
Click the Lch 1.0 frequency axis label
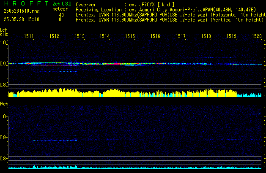[x=3, y=43]
